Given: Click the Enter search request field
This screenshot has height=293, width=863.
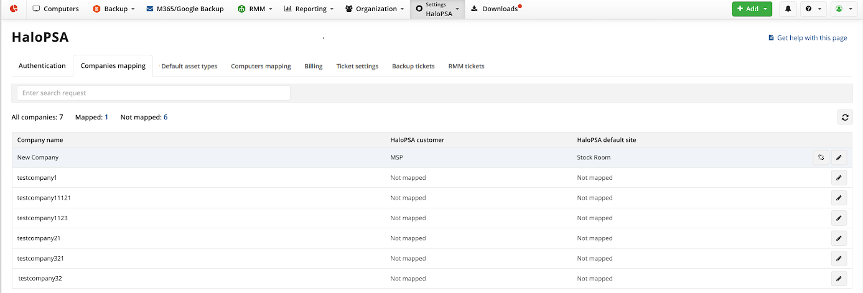Looking at the screenshot, I should (x=153, y=93).
